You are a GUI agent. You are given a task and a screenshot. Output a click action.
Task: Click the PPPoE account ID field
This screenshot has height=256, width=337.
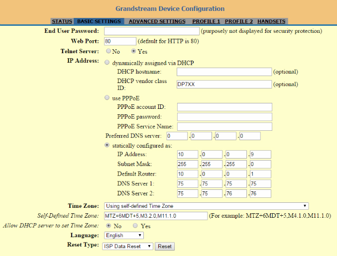tap(225, 107)
